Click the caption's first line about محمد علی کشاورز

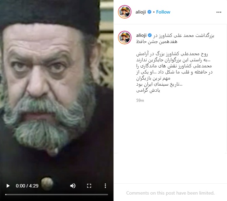tap(184, 36)
